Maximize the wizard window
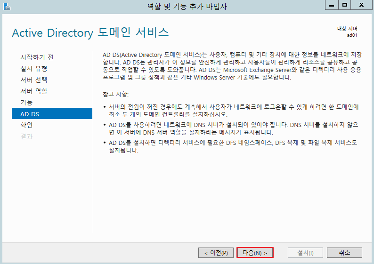Screen dimensions: 374x264 click(x=344, y=5)
